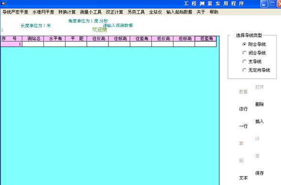This screenshot has width=281, height=185.
Task: Click the application icon in title bar
Action: [x=4, y=3]
